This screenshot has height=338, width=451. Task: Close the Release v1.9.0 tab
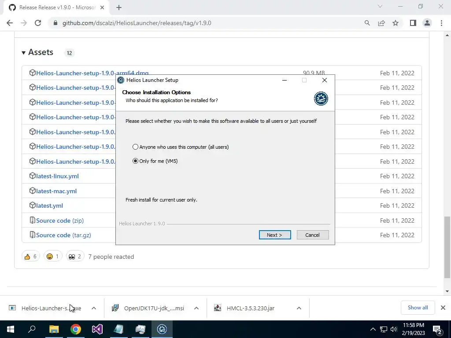point(102,7)
